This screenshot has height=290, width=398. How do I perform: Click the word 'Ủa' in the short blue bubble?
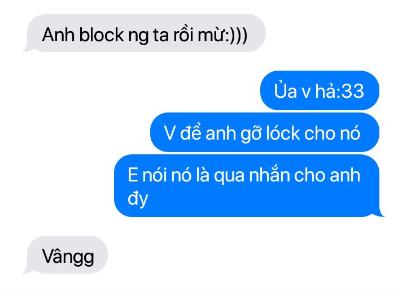point(285,90)
